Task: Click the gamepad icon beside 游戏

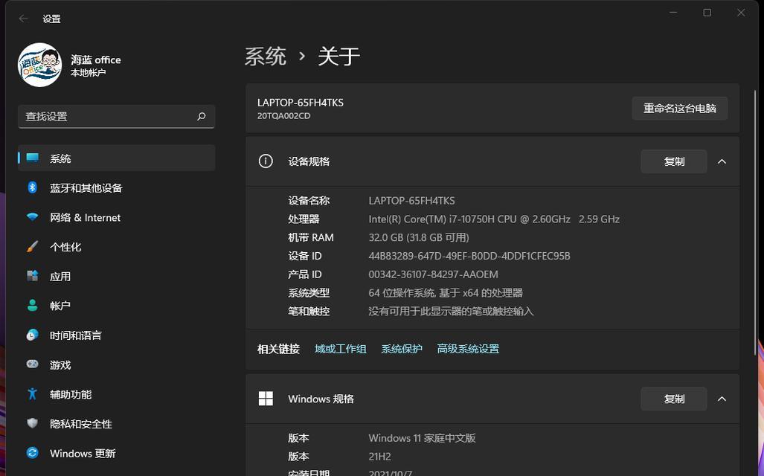Action: [32, 364]
